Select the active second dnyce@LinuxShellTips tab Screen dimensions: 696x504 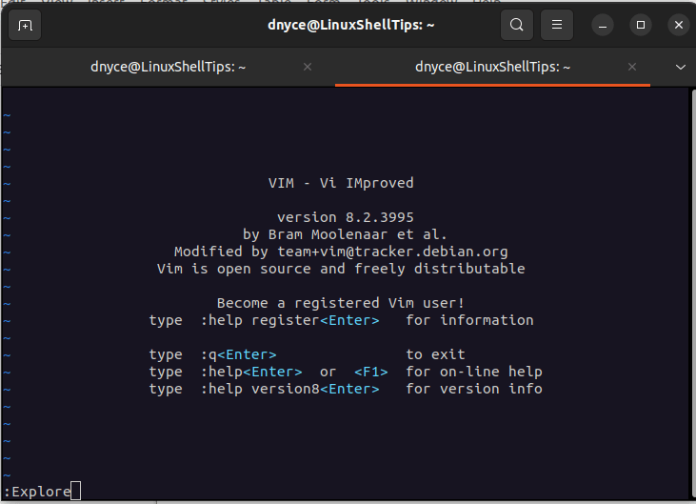(492, 67)
